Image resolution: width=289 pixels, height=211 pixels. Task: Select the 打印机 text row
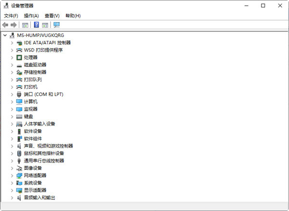pyautogui.click(x=31, y=87)
